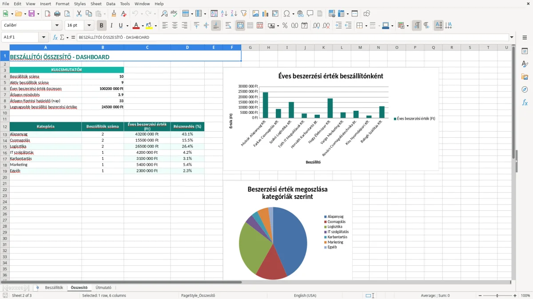Screen dimensions: 533x299
Task: Click Format as Percent icon
Action: 285,26
